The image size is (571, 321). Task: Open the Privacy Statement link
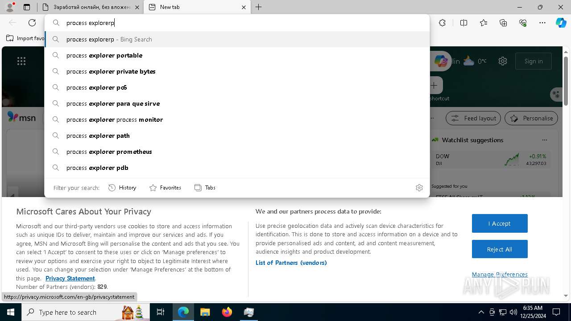click(x=70, y=278)
